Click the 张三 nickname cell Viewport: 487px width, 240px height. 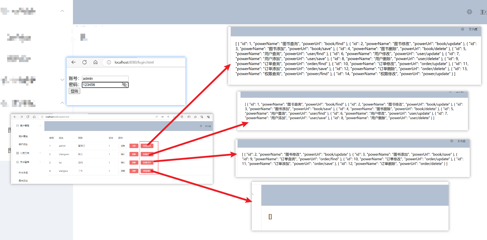coord(80,154)
